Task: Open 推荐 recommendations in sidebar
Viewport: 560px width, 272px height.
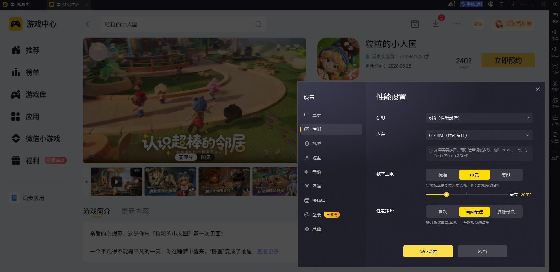Action: (26, 50)
